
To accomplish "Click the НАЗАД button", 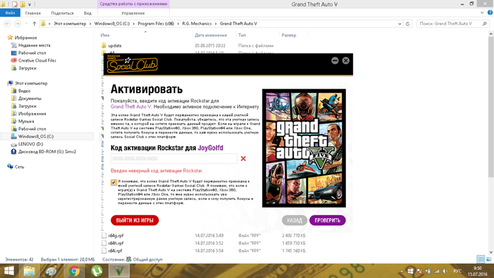I will coord(295,221).
